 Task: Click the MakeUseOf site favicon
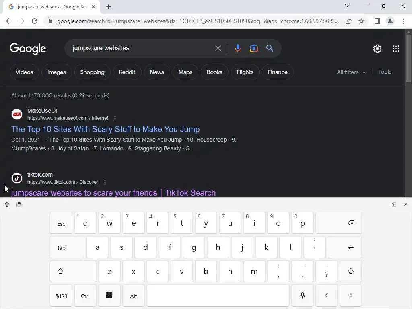(17, 114)
